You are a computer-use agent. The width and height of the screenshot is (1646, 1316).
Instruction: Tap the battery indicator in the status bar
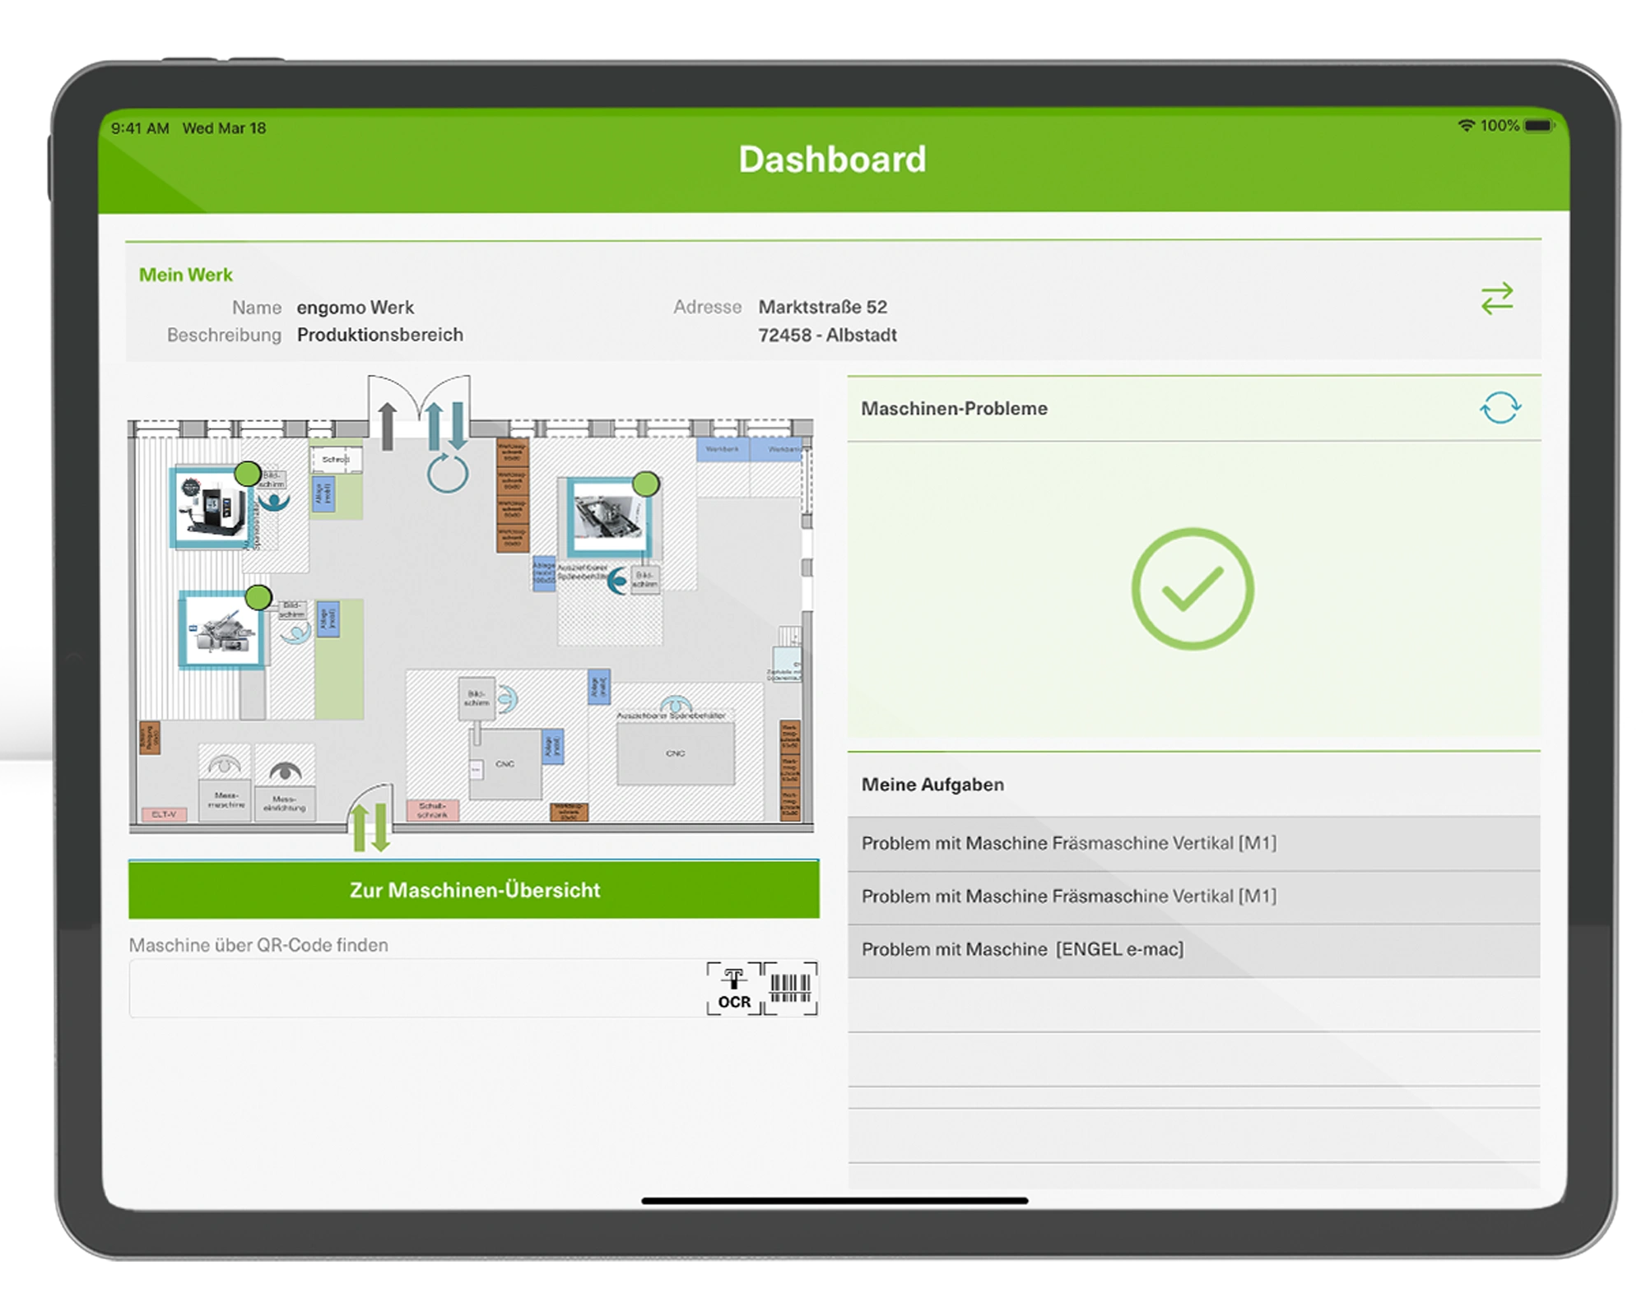pyautogui.click(x=1538, y=125)
